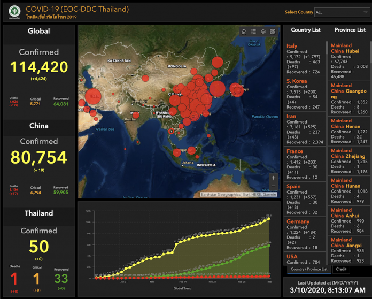Select Italy in the Country List
This screenshot has width=372, height=299.
[305, 59]
